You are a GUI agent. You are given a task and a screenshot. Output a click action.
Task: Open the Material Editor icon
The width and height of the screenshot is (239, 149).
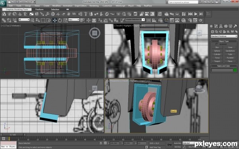(184, 20)
